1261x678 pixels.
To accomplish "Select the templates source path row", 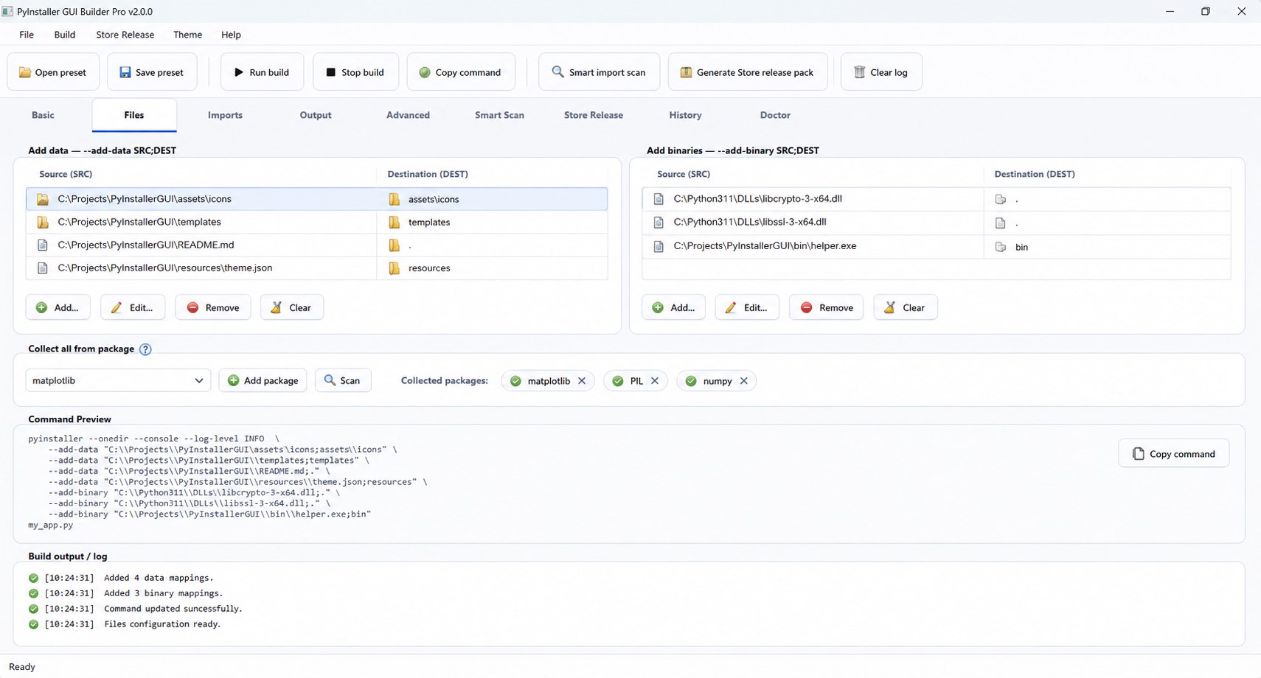I will tap(201, 222).
